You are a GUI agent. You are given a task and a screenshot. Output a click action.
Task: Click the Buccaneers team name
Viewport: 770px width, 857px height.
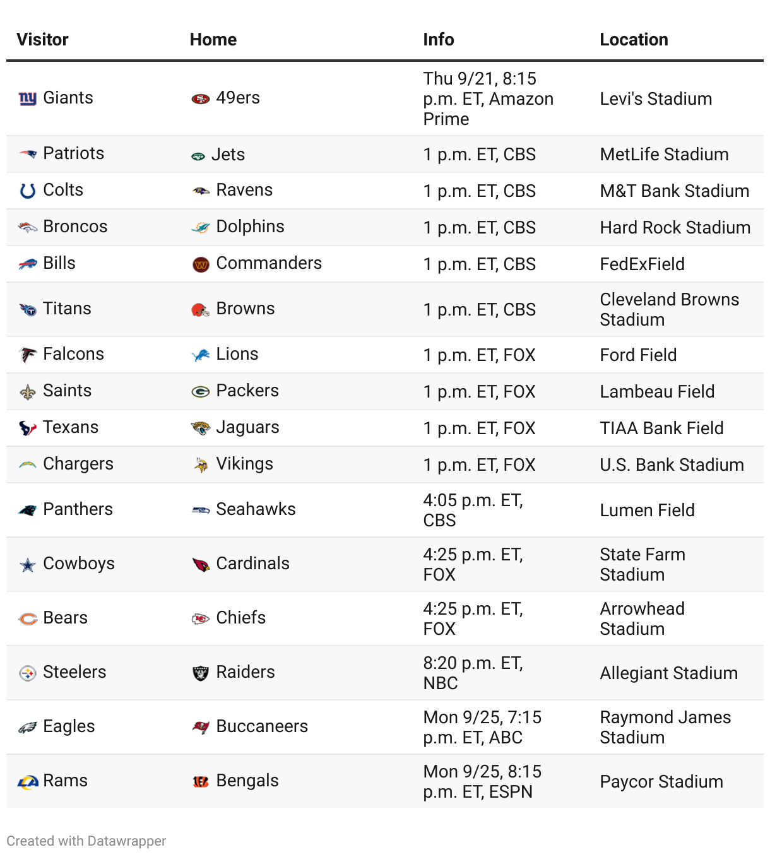coord(262,726)
